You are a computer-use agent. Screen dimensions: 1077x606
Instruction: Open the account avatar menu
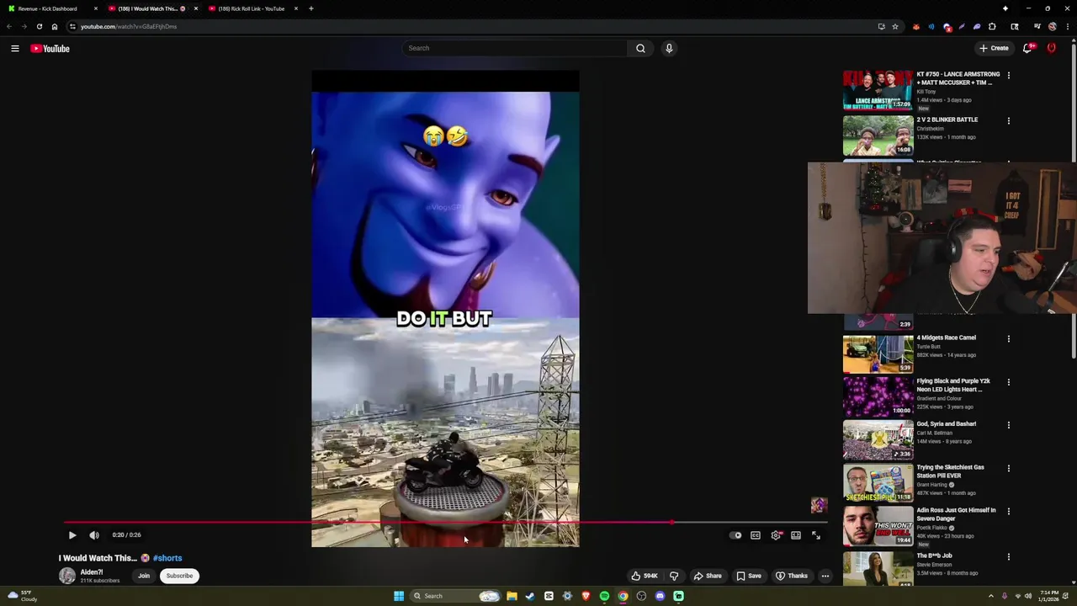1052,48
